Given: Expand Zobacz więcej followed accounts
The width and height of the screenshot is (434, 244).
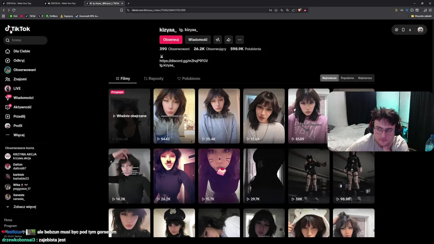Looking at the screenshot, I should [x=21, y=207].
